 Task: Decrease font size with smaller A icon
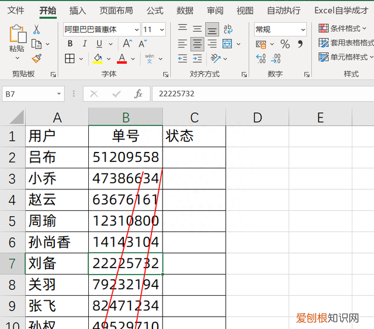point(143,44)
